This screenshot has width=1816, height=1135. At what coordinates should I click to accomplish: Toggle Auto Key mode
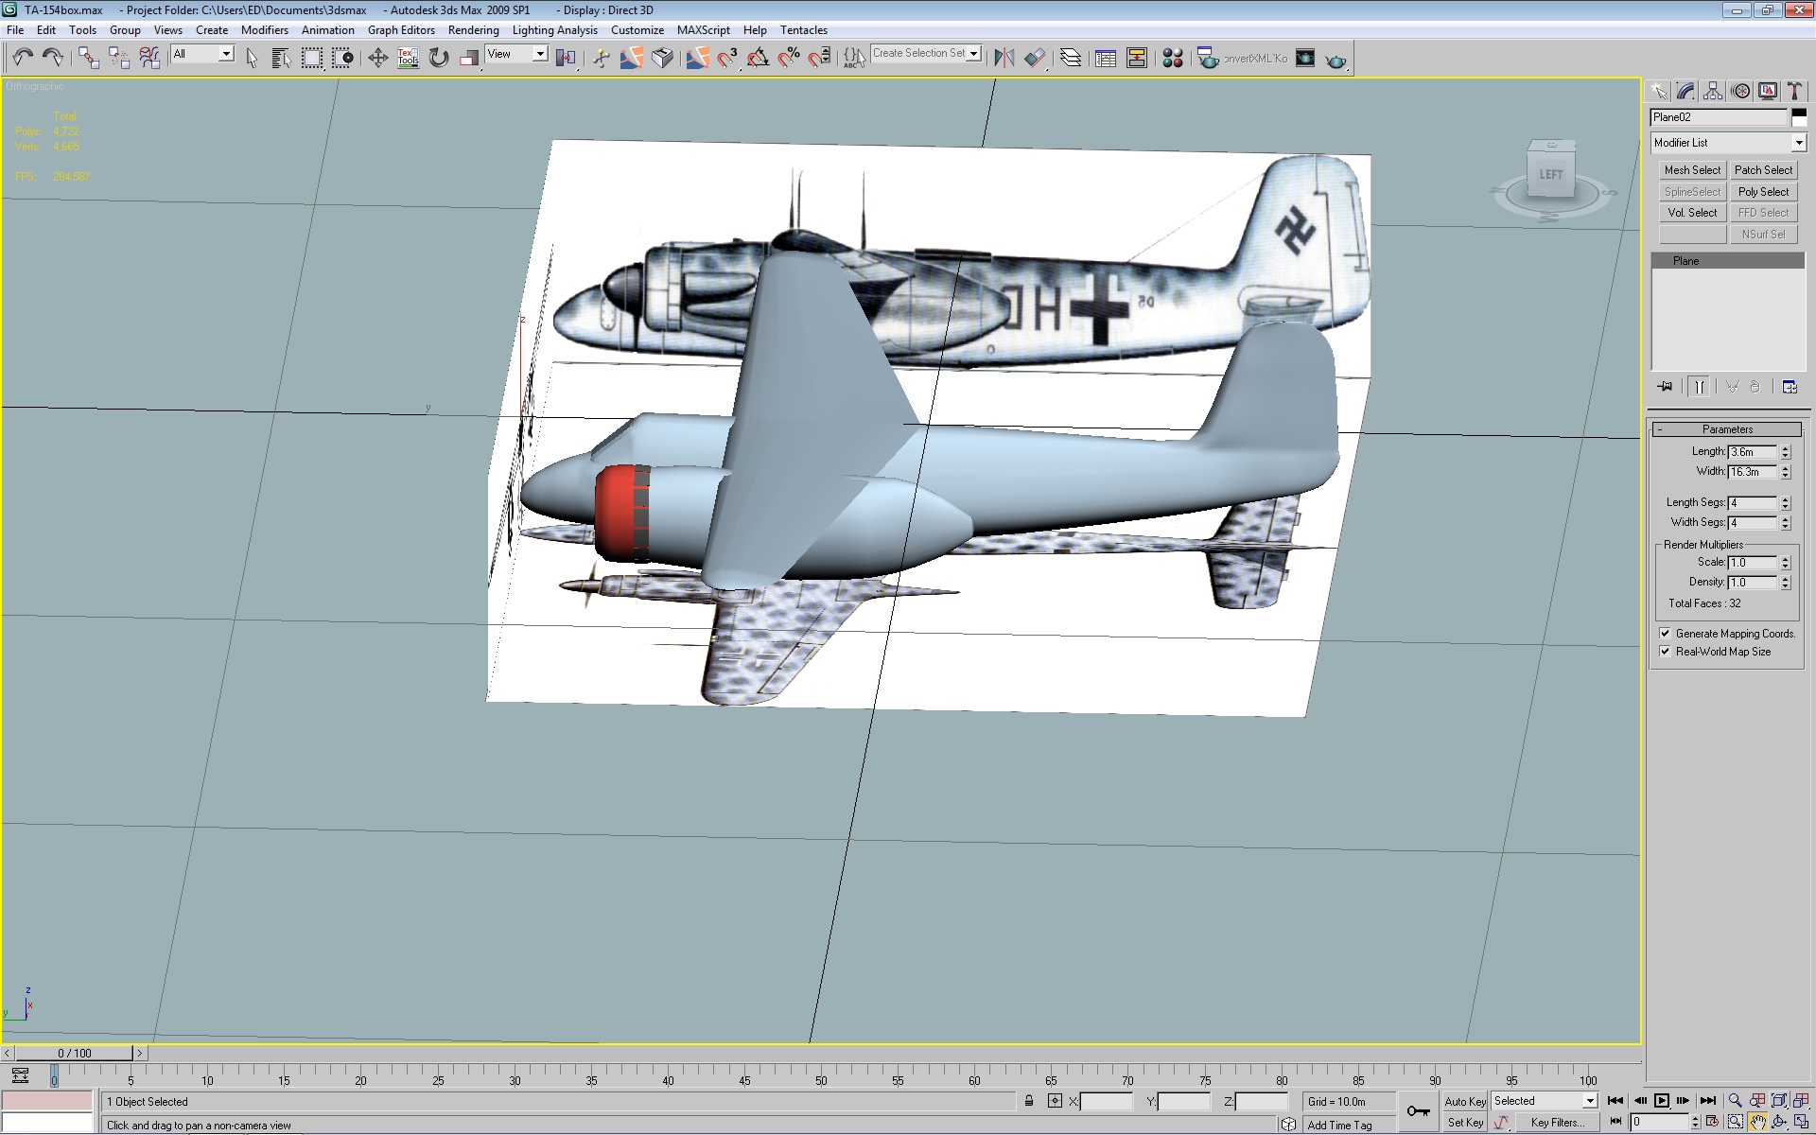pos(1465,1101)
